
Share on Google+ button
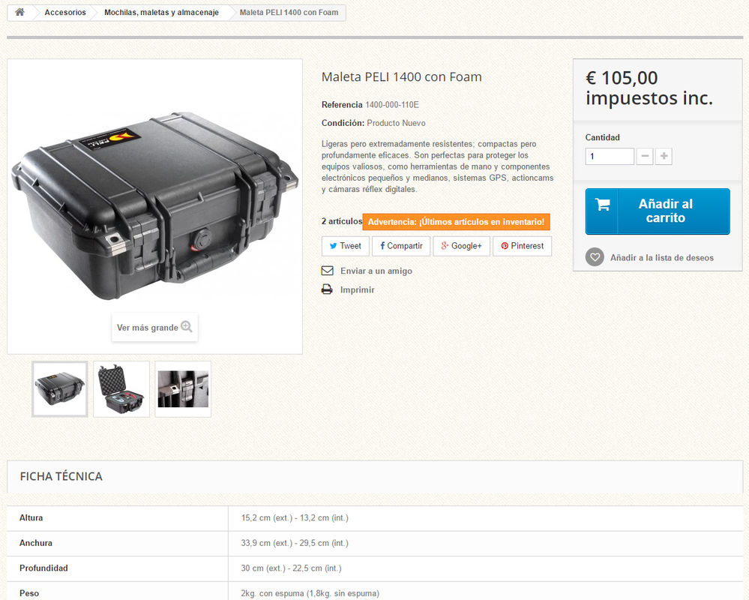(x=461, y=246)
